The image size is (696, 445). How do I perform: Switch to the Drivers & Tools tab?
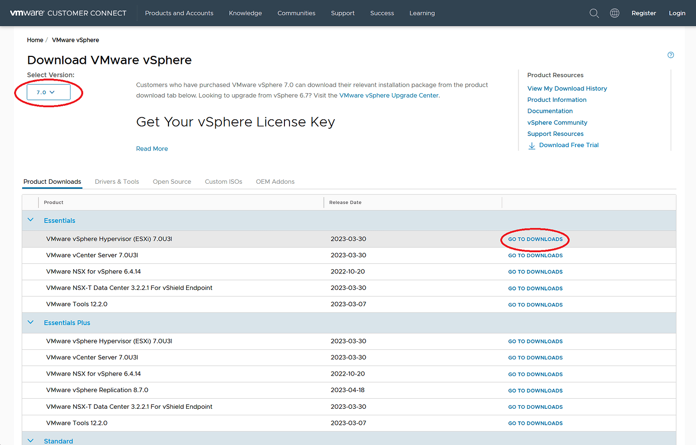(x=117, y=182)
